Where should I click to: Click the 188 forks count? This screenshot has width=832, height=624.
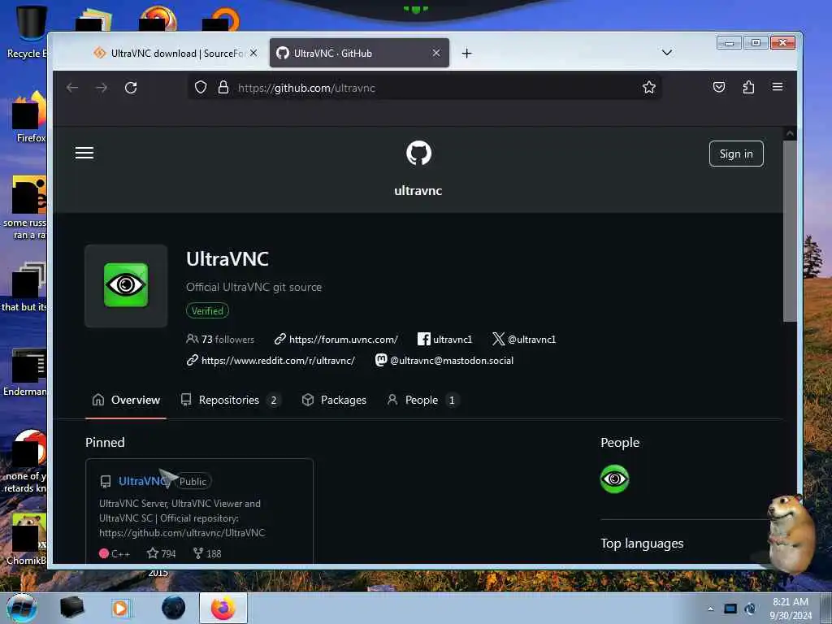coord(207,553)
